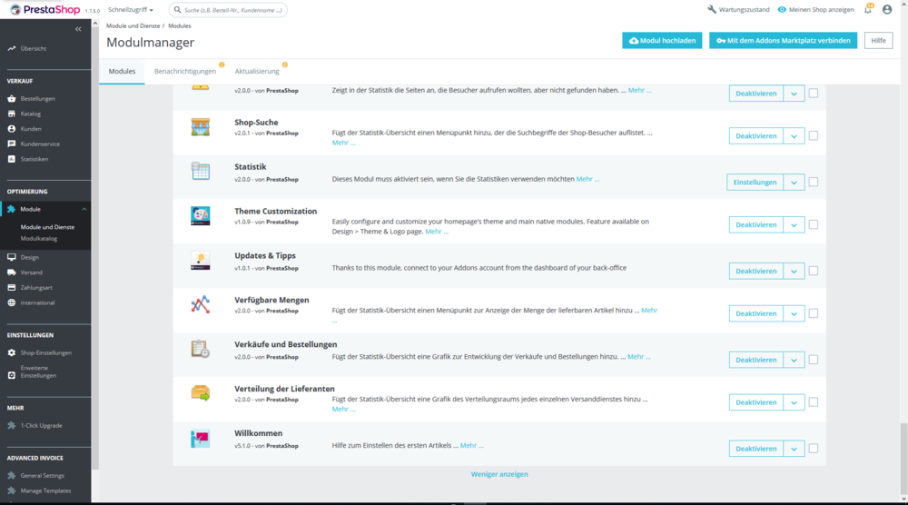Click the International globe icon
The image size is (908, 505).
click(x=12, y=302)
